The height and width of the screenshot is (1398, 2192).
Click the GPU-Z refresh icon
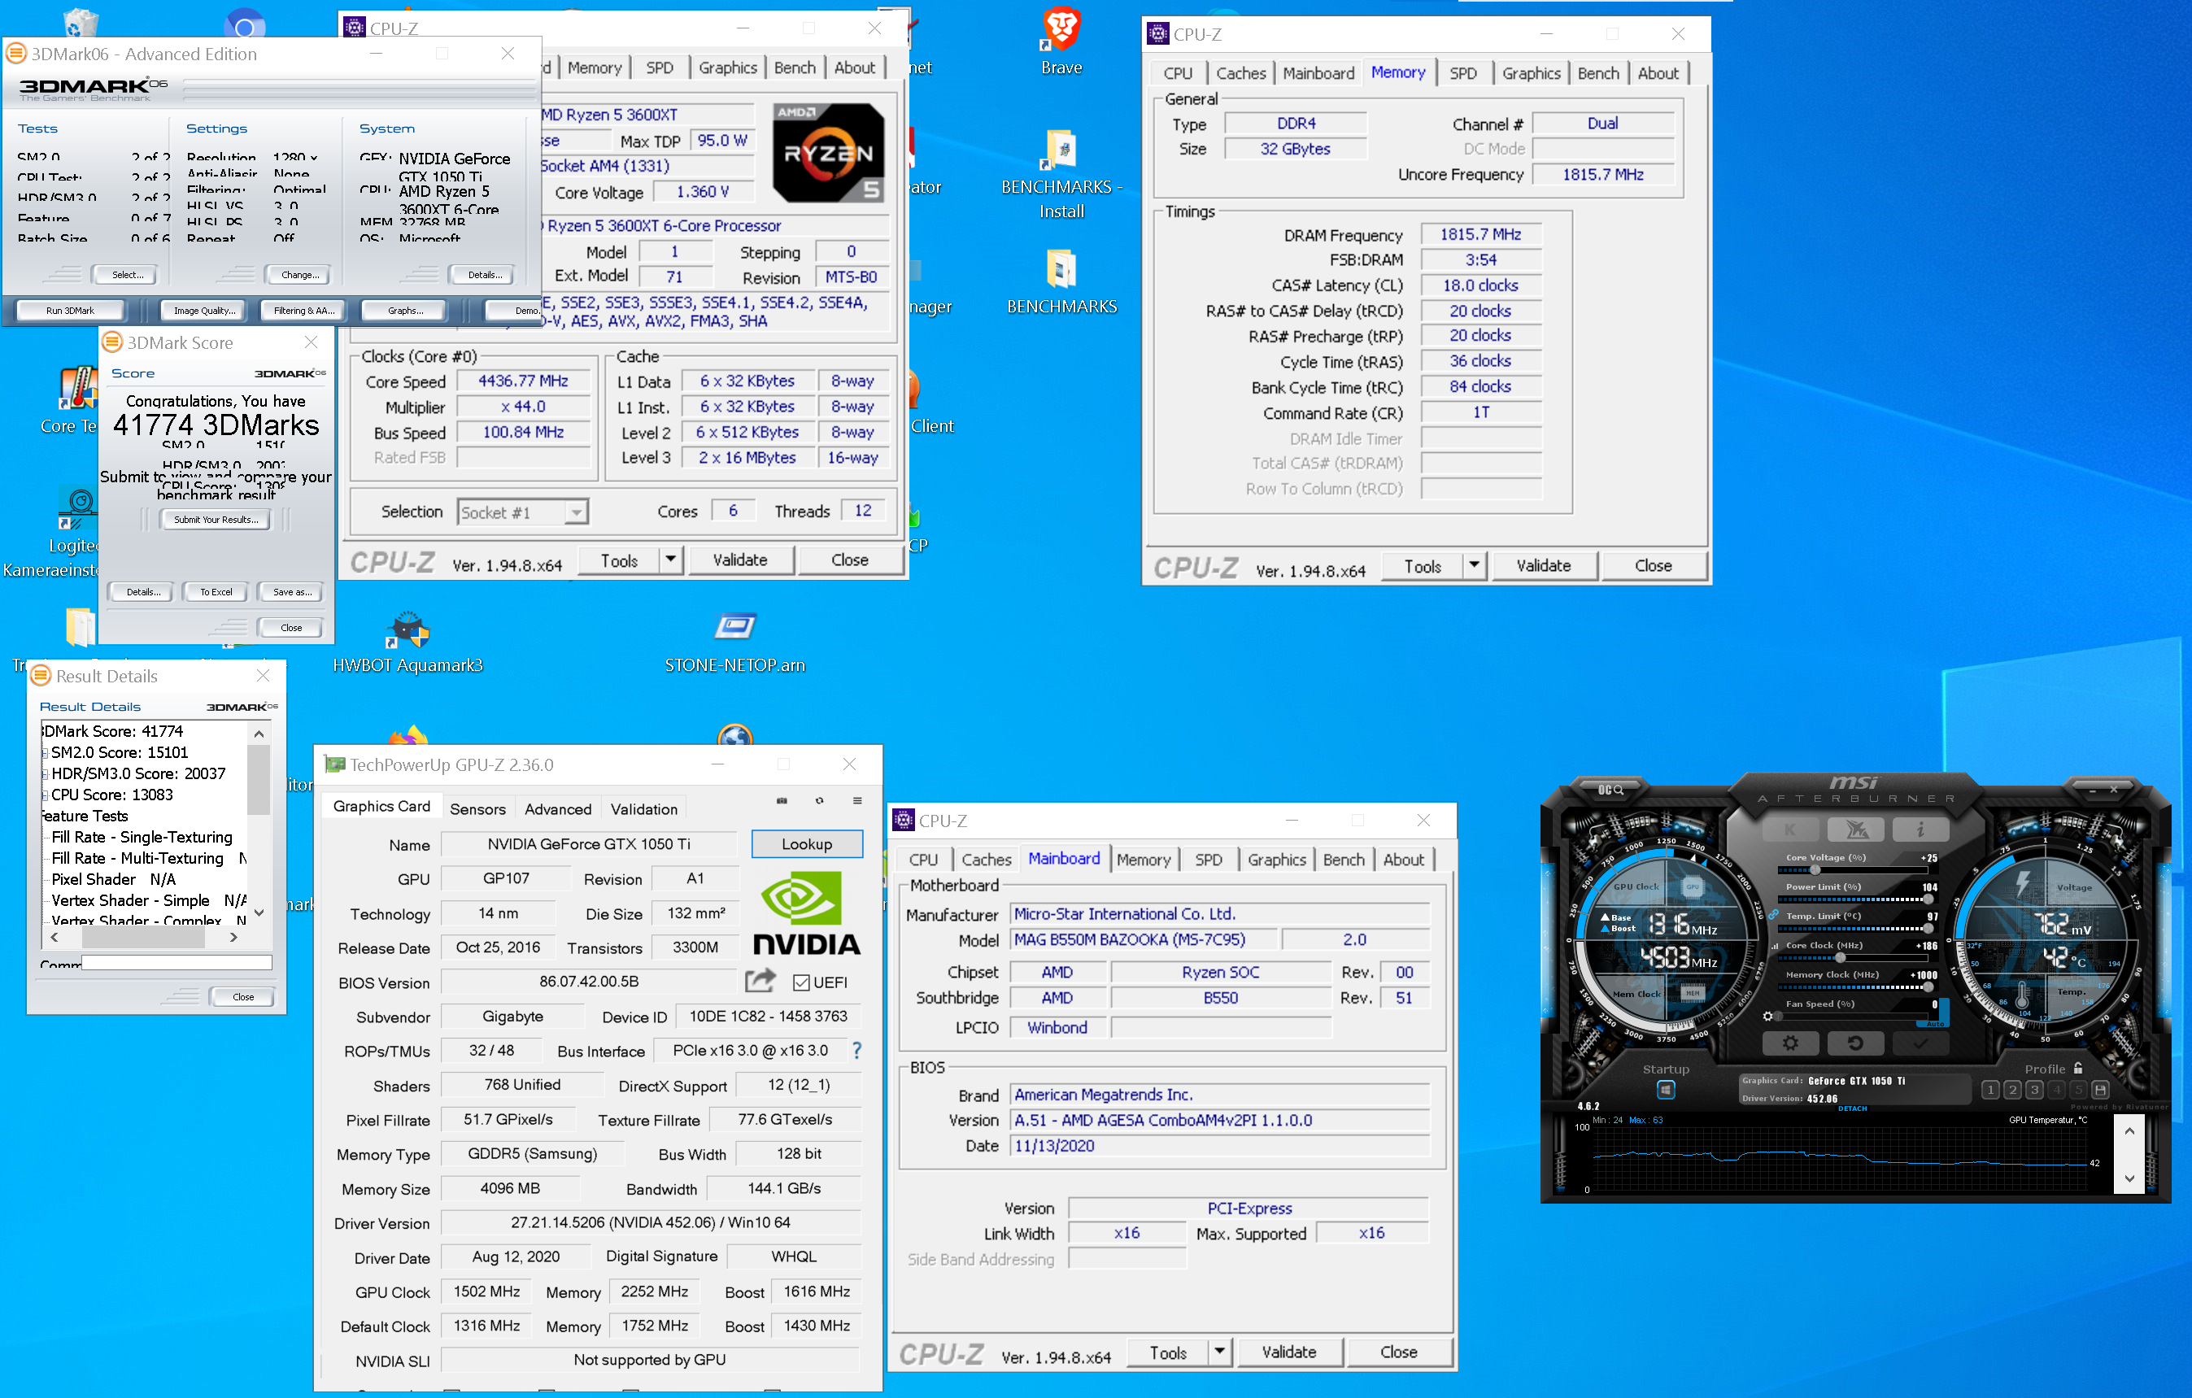pos(819,801)
